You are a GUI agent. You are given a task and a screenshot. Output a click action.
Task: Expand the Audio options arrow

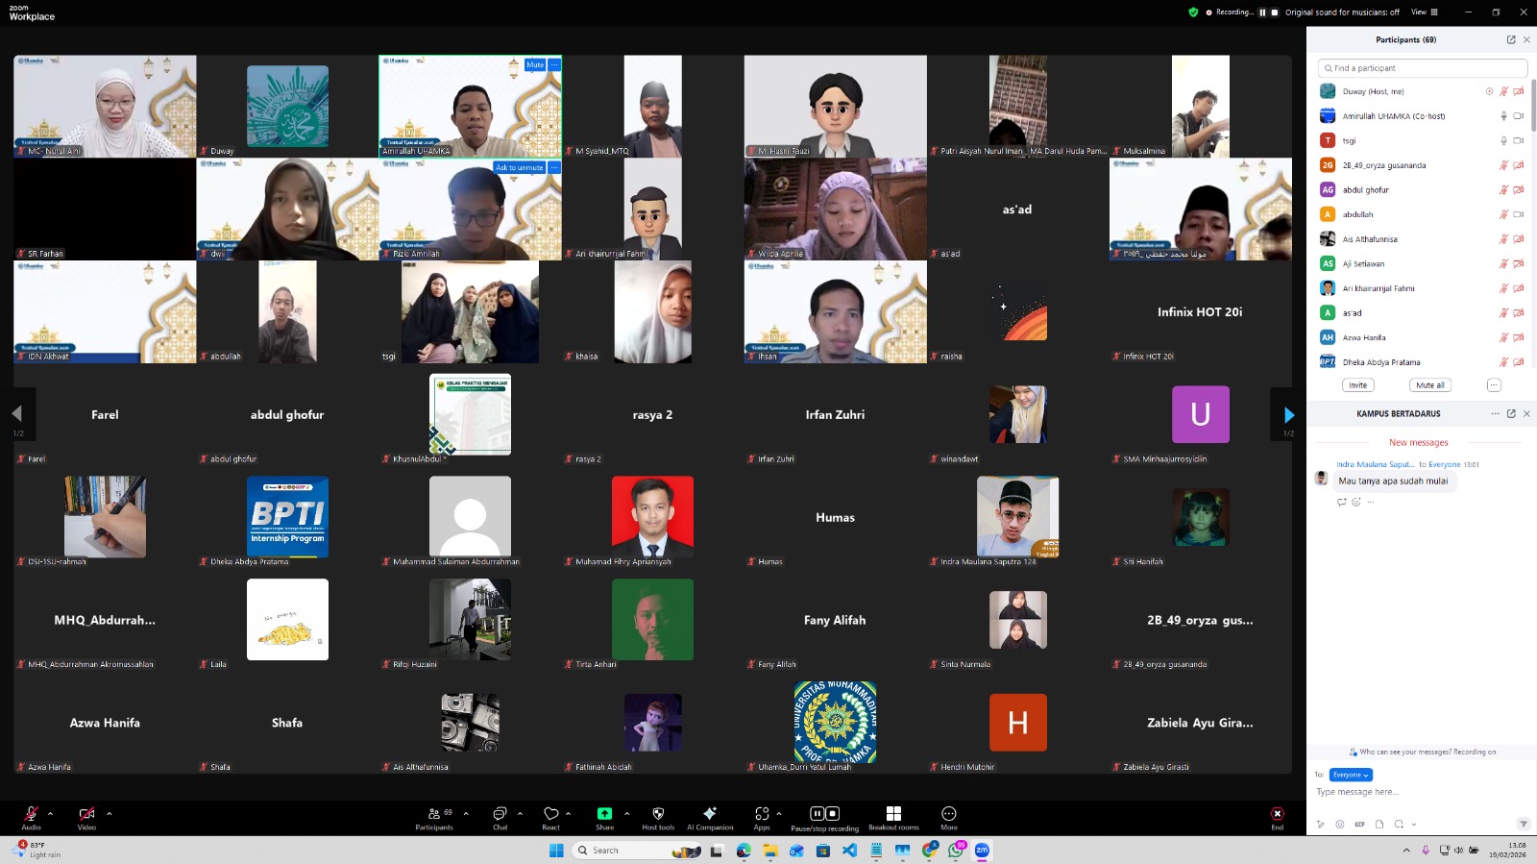point(51,813)
